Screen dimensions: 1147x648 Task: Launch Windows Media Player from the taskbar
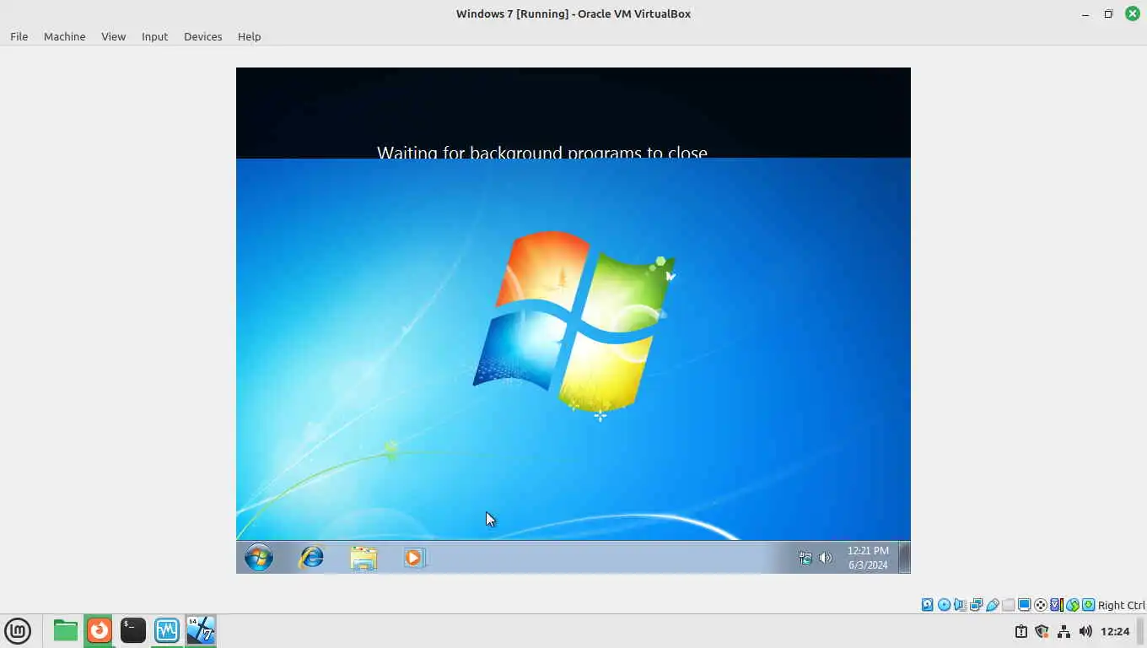tap(414, 558)
